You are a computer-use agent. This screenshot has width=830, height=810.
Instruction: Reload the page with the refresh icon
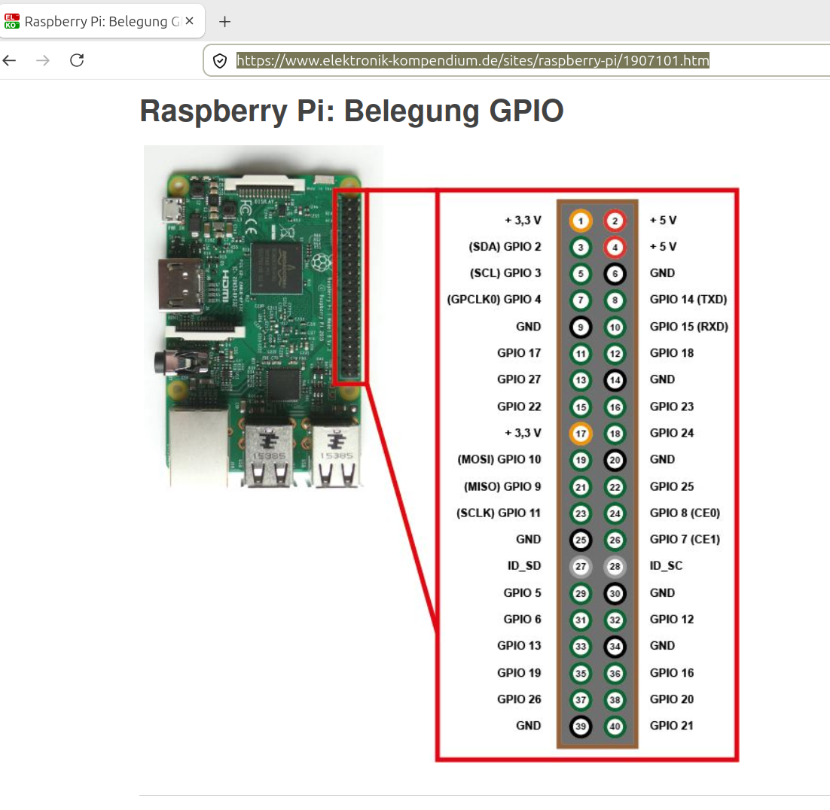click(77, 60)
